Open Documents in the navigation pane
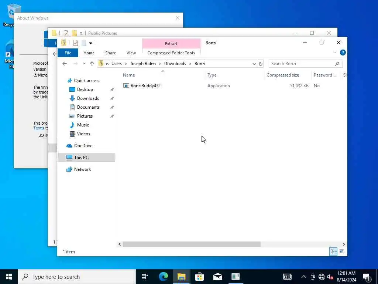 [x=88, y=107]
